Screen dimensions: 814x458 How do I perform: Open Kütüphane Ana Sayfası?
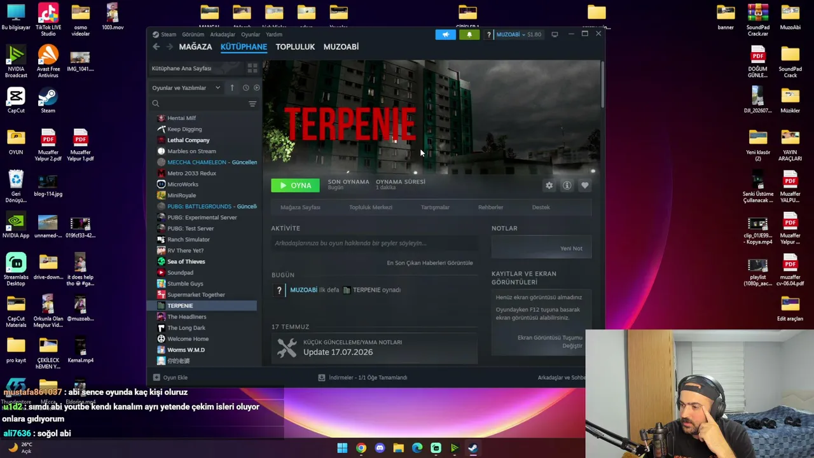pos(195,68)
